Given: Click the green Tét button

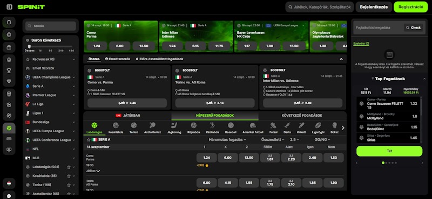Looking at the screenshot, I should click(389, 151).
